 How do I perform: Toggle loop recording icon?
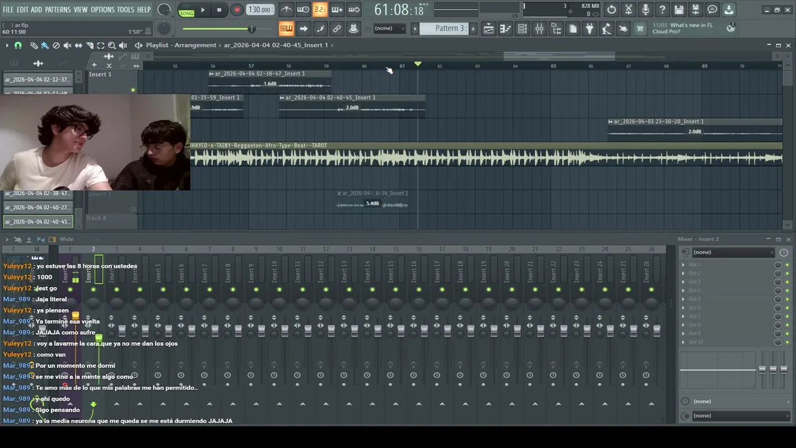tap(353, 9)
